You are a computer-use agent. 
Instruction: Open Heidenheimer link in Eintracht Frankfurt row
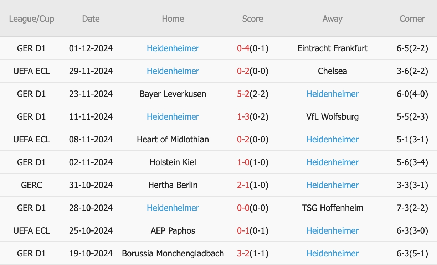(x=173, y=48)
